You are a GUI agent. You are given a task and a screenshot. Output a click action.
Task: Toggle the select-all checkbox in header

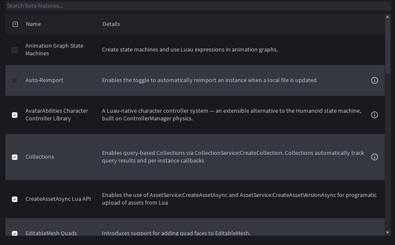15,24
